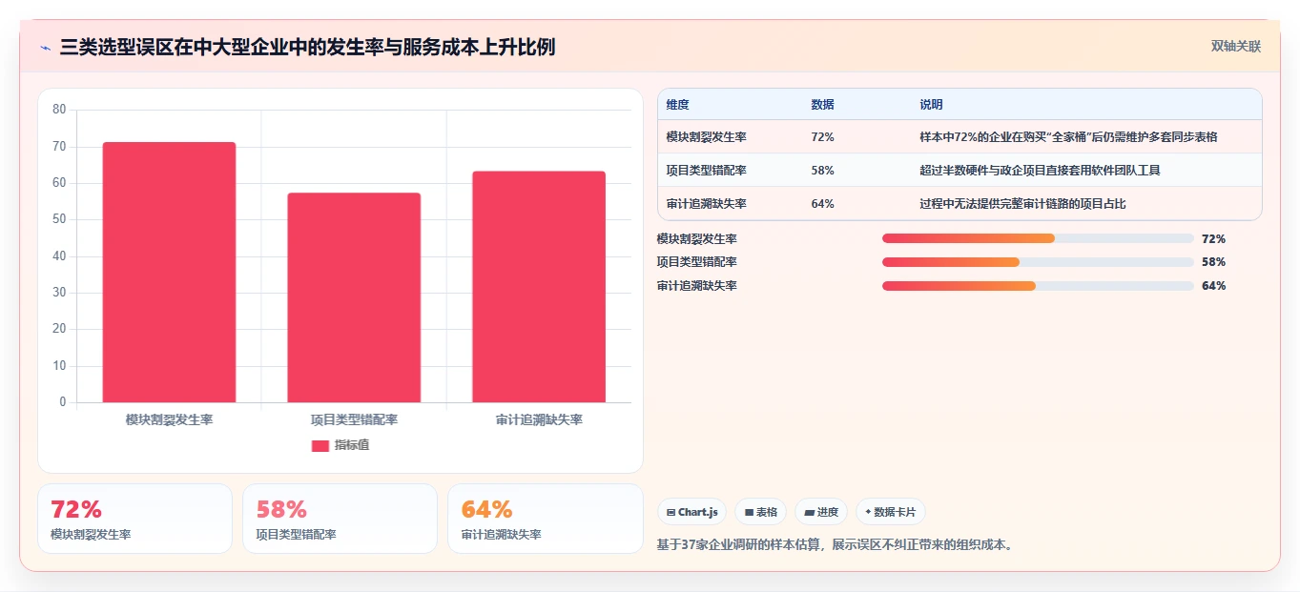Click the description mentioning “全家桶”

(1069, 137)
